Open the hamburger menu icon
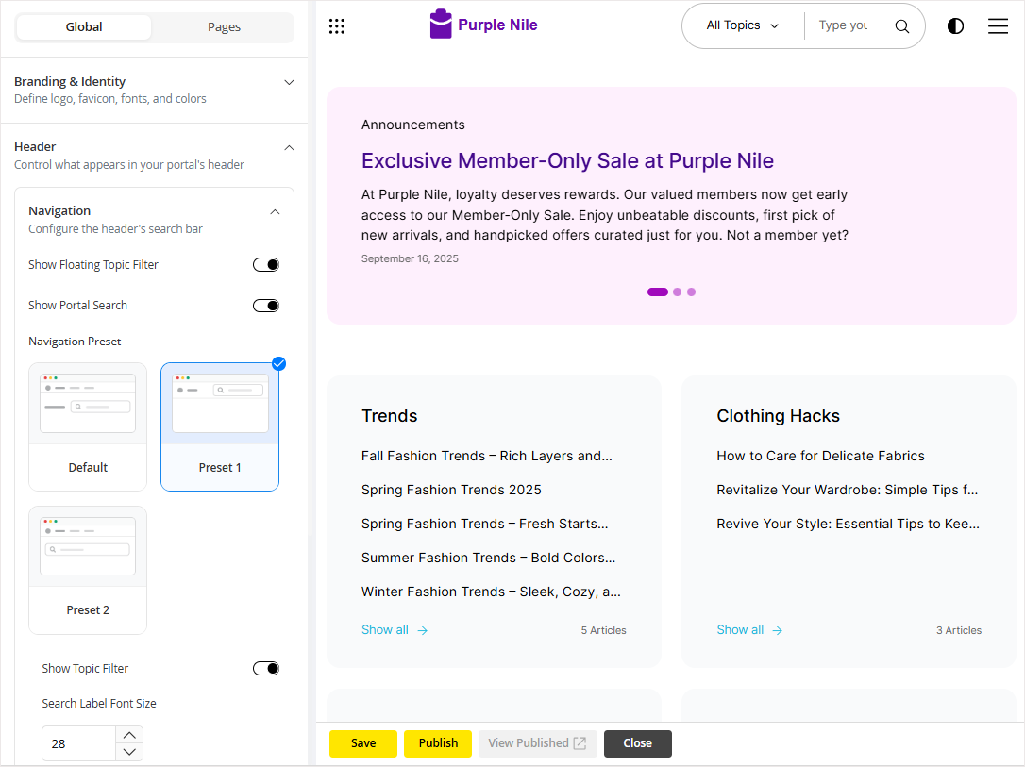 click(998, 26)
